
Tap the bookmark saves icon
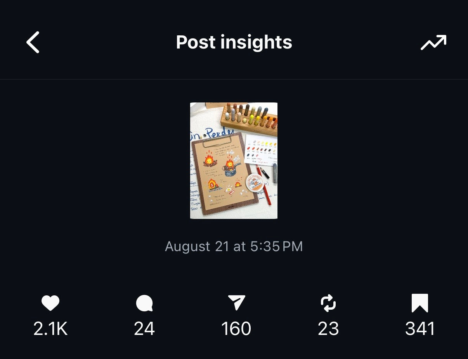420,303
